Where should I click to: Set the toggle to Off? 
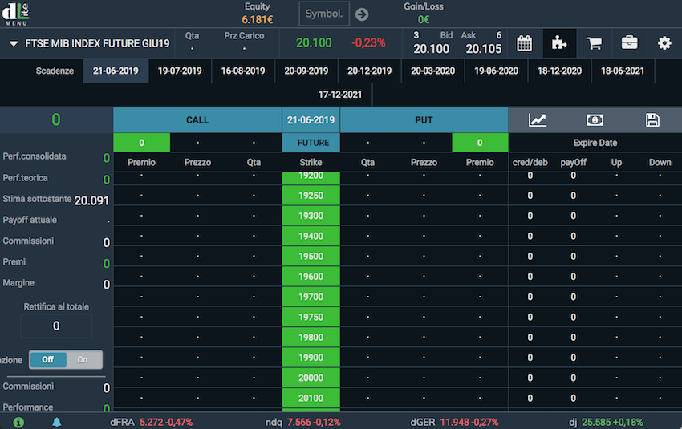tap(48, 360)
